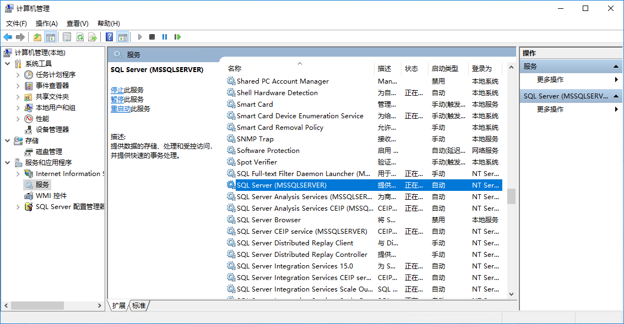Toggle the show/hide action pane icon
Screen dimensions: 624x324
point(123,37)
